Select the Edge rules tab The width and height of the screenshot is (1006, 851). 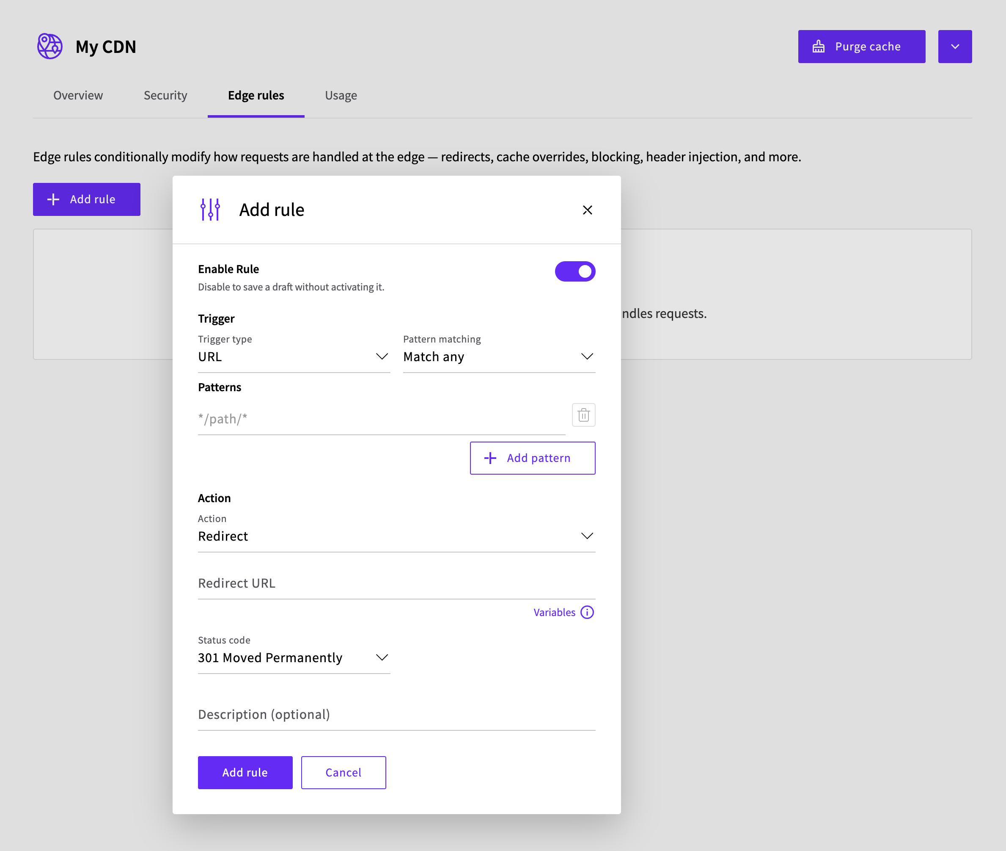[x=256, y=95]
